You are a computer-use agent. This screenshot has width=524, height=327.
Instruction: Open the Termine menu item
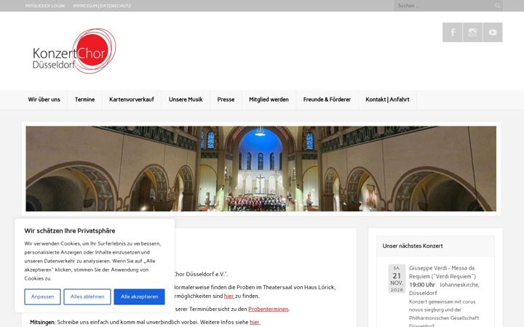84,100
